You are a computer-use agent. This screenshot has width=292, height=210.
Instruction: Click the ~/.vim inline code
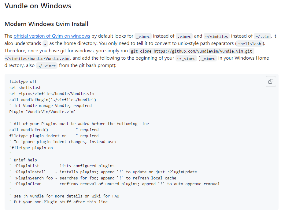tap(262, 36)
